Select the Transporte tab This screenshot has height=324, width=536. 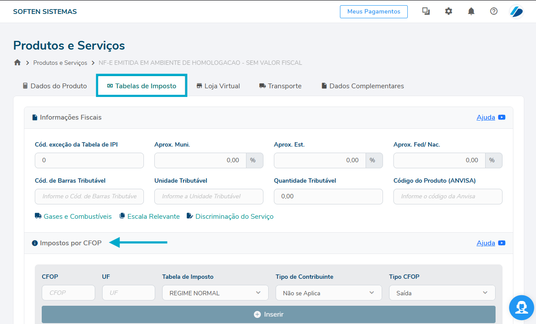click(x=280, y=86)
